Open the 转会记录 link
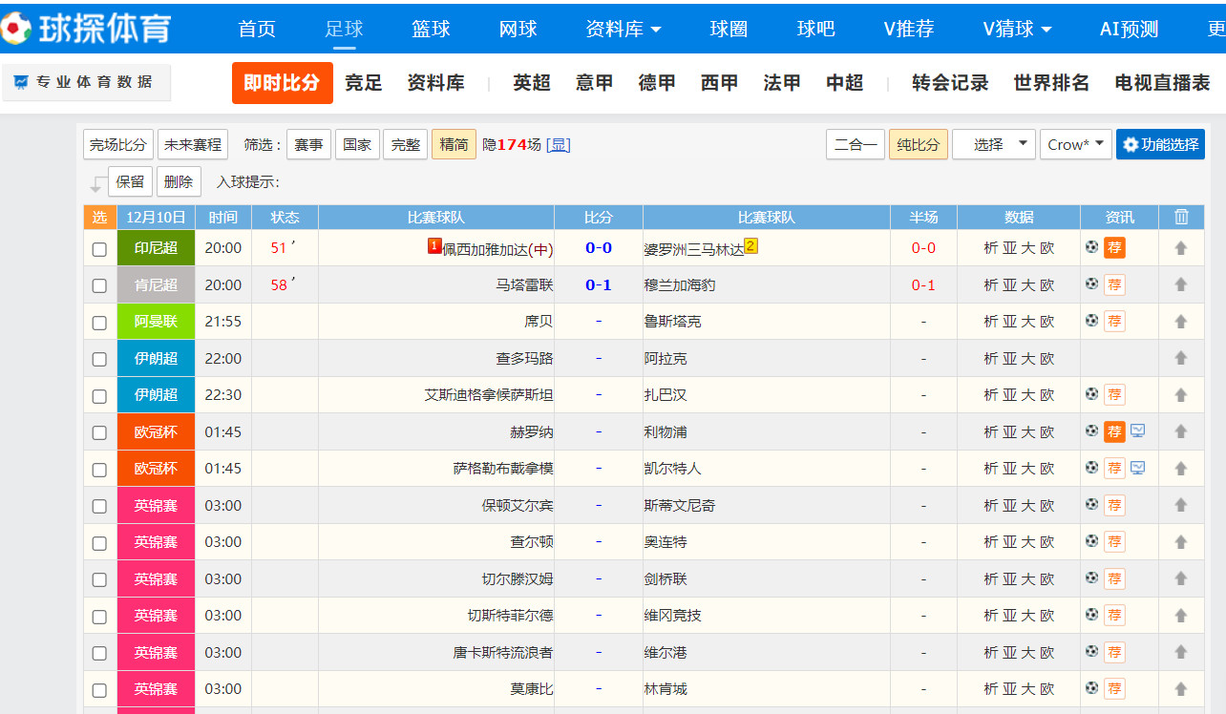This screenshot has height=714, width=1226. pos(950,83)
